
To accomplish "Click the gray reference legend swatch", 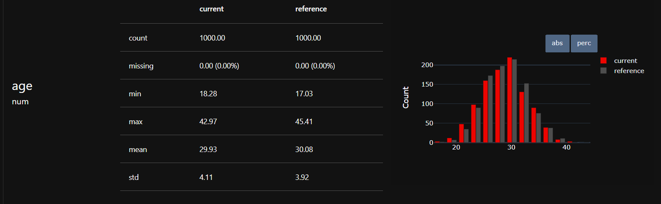I will click(603, 71).
